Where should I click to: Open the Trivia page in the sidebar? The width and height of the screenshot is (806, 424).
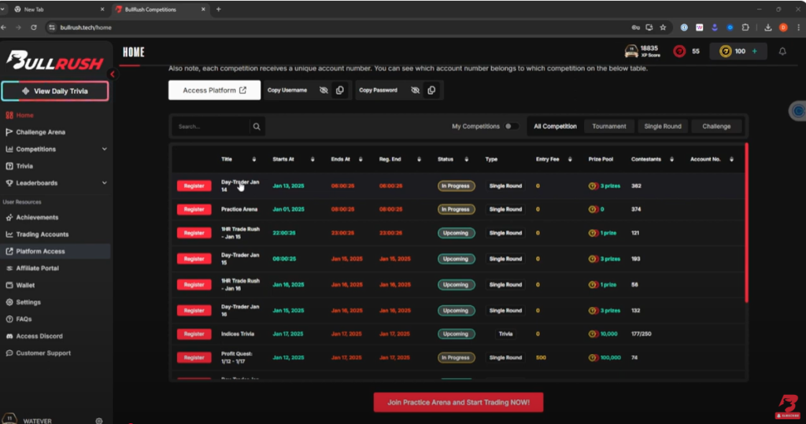pyautogui.click(x=24, y=166)
